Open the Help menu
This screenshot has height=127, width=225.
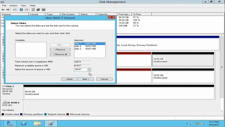[33, 6]
